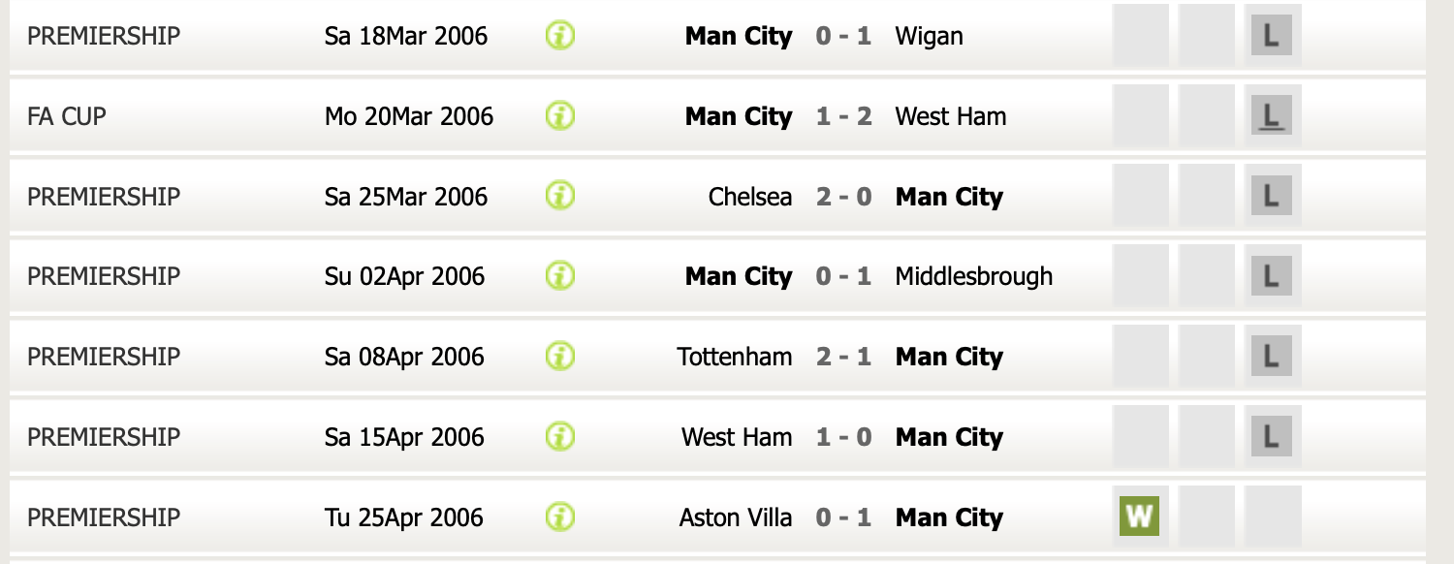Open info icon for Tottenham vs Man City
This screenshot has height=564, width=1454.
560,357
